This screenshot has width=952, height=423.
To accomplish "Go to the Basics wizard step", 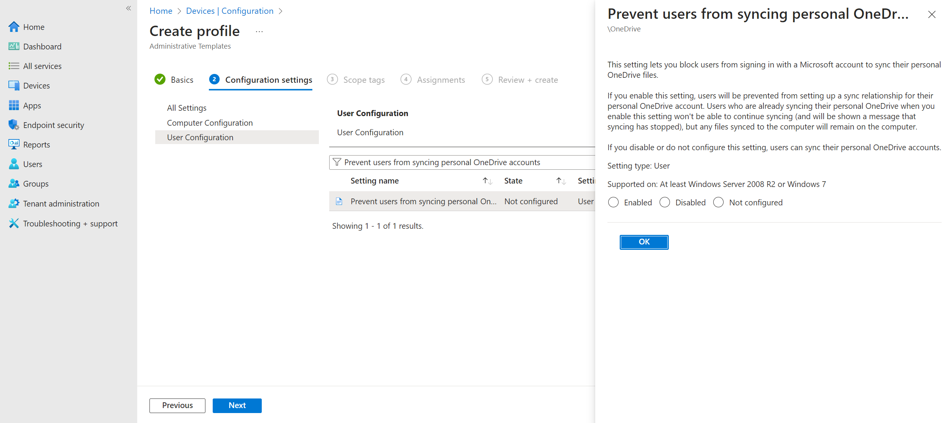I will 174,80.
